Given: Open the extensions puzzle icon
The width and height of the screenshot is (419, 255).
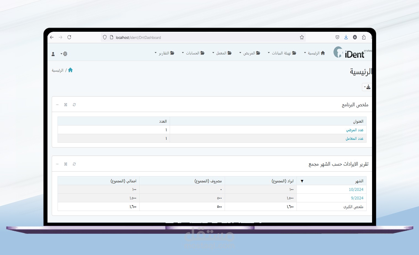Looking at the screenshot, I should (x=364, y=37).
